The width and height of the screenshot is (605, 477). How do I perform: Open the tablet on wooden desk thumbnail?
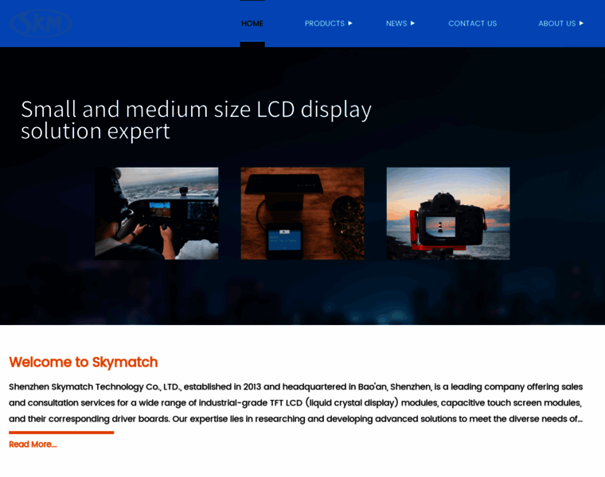[x=302, y=213]
